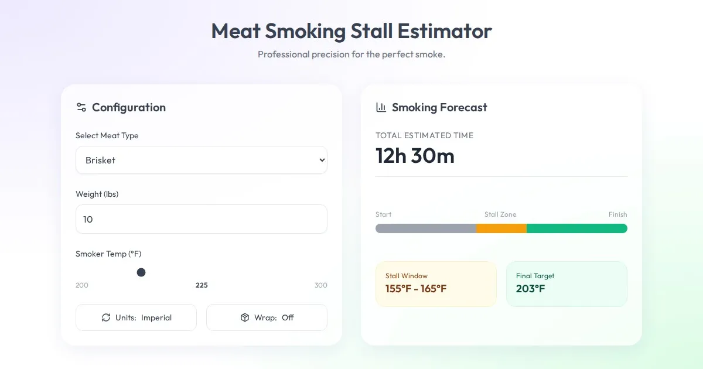Click the green finish segment of progress bar
This screenshot has width=703, height=369.
click(576, 228)
